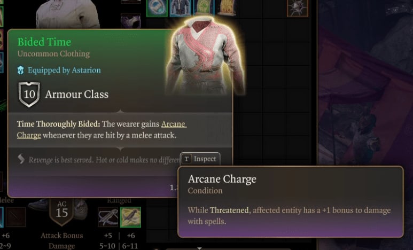Select the orange-bordered spiked orb item
The height and width of the screenshot is (250, 413).
click(298, 8)
